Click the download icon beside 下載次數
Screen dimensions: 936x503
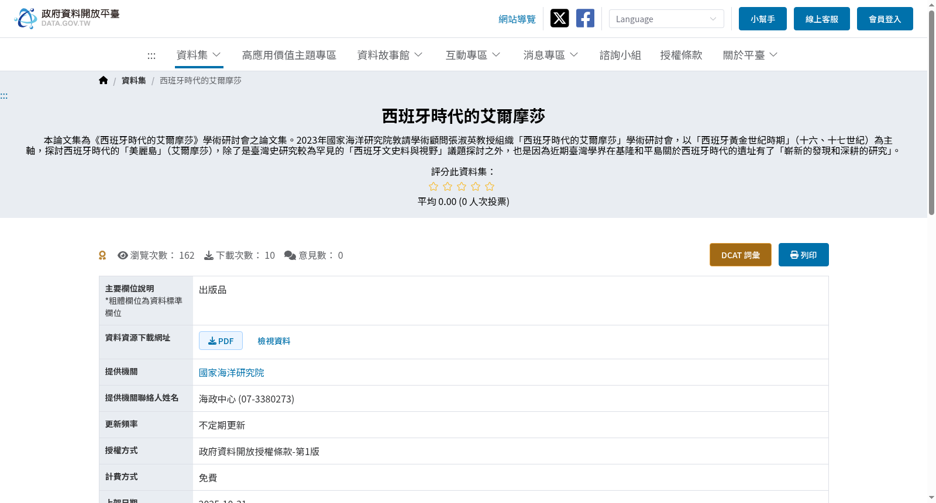209,255
